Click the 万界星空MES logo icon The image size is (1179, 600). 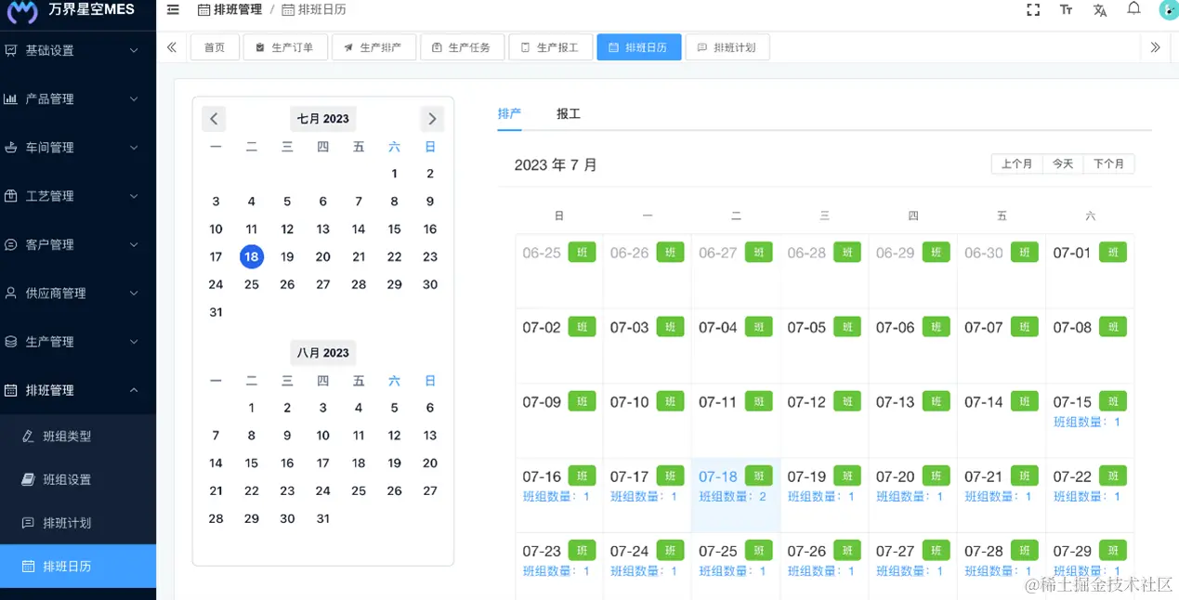[22, 11]
